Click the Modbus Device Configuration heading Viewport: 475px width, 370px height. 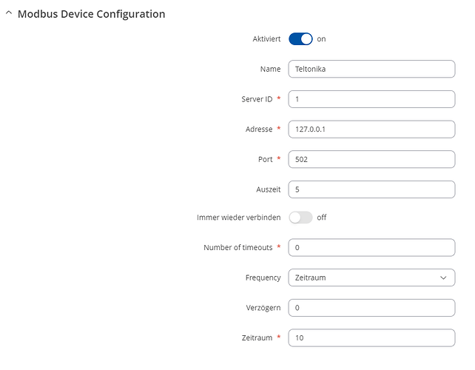(91, 14)
